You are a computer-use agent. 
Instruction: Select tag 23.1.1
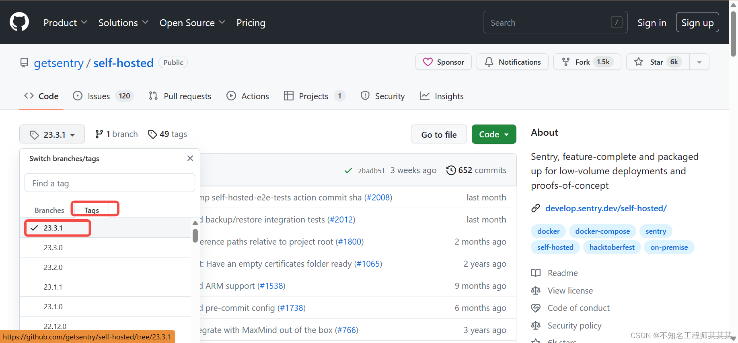(x=105, y=287)
